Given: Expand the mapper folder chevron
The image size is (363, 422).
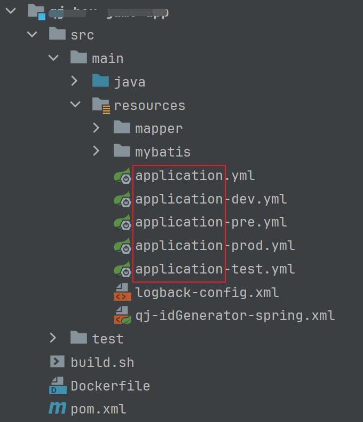Looking at the screenshot, I should click(96, 128).
